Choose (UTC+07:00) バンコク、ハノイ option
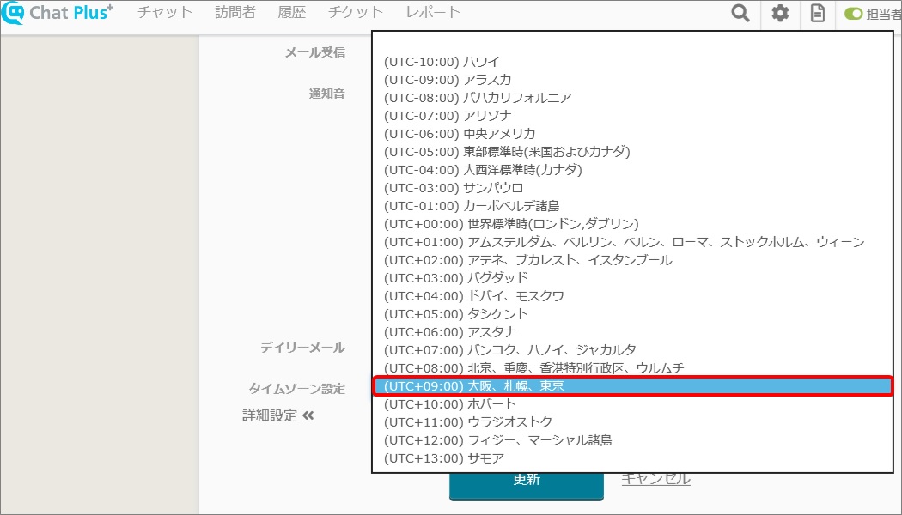The width and height of the screenshot is (902, 515). pyautogui.click(x=632, y=350)
